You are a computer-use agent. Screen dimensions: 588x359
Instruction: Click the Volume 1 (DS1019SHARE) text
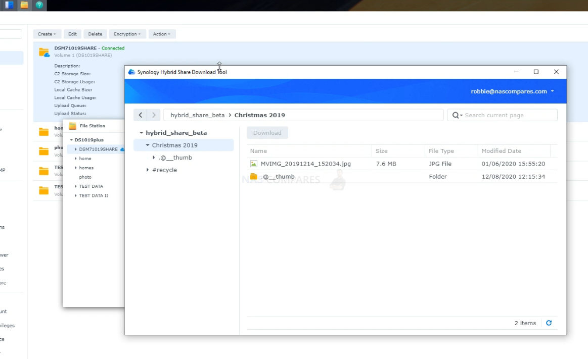point(83,56)
